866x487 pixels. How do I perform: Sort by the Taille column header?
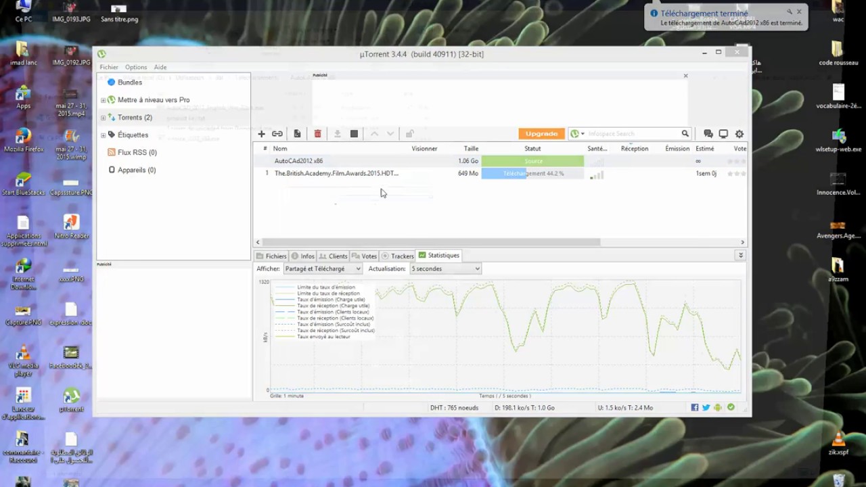[x=471, y=148]
